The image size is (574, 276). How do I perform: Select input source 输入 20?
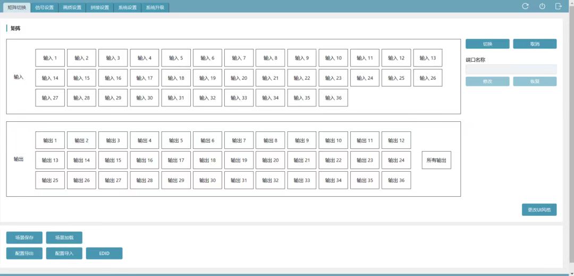239,78
